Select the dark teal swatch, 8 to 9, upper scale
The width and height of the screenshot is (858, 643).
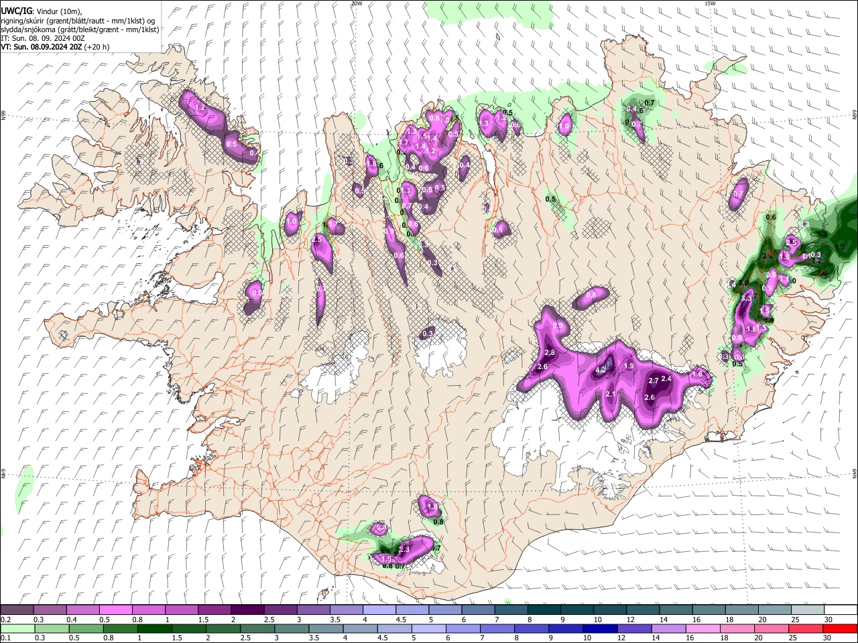pyautogui.click(x=544, y=610)
